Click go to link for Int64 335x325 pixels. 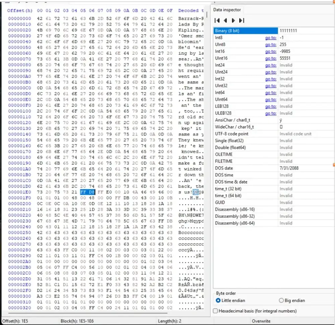coord(271,92)
